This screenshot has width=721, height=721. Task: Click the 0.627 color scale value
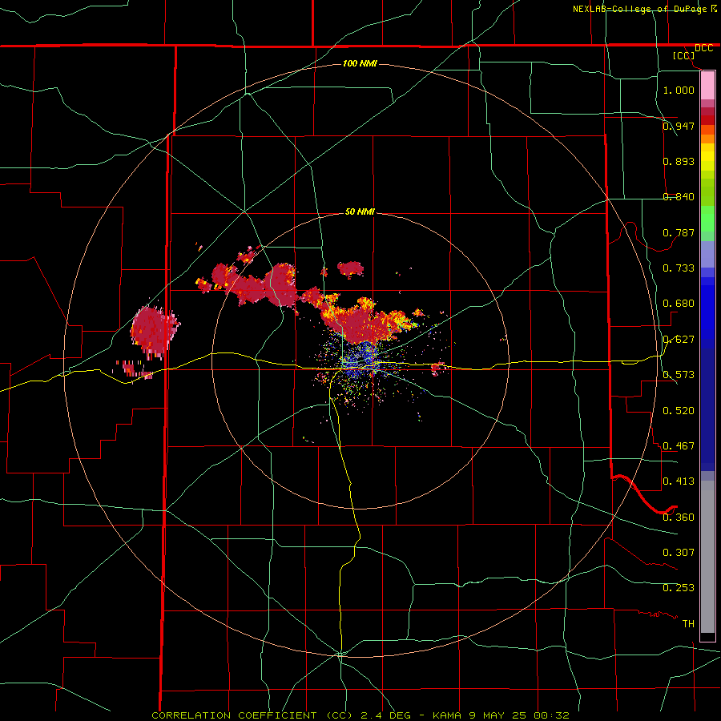[x=679, y=340]
